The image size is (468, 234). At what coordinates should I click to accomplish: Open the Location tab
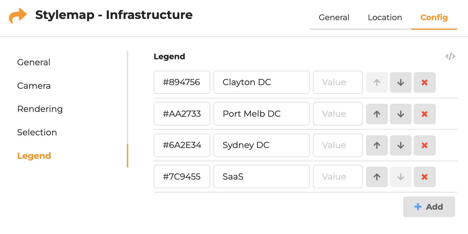click(x=385, y=17)
